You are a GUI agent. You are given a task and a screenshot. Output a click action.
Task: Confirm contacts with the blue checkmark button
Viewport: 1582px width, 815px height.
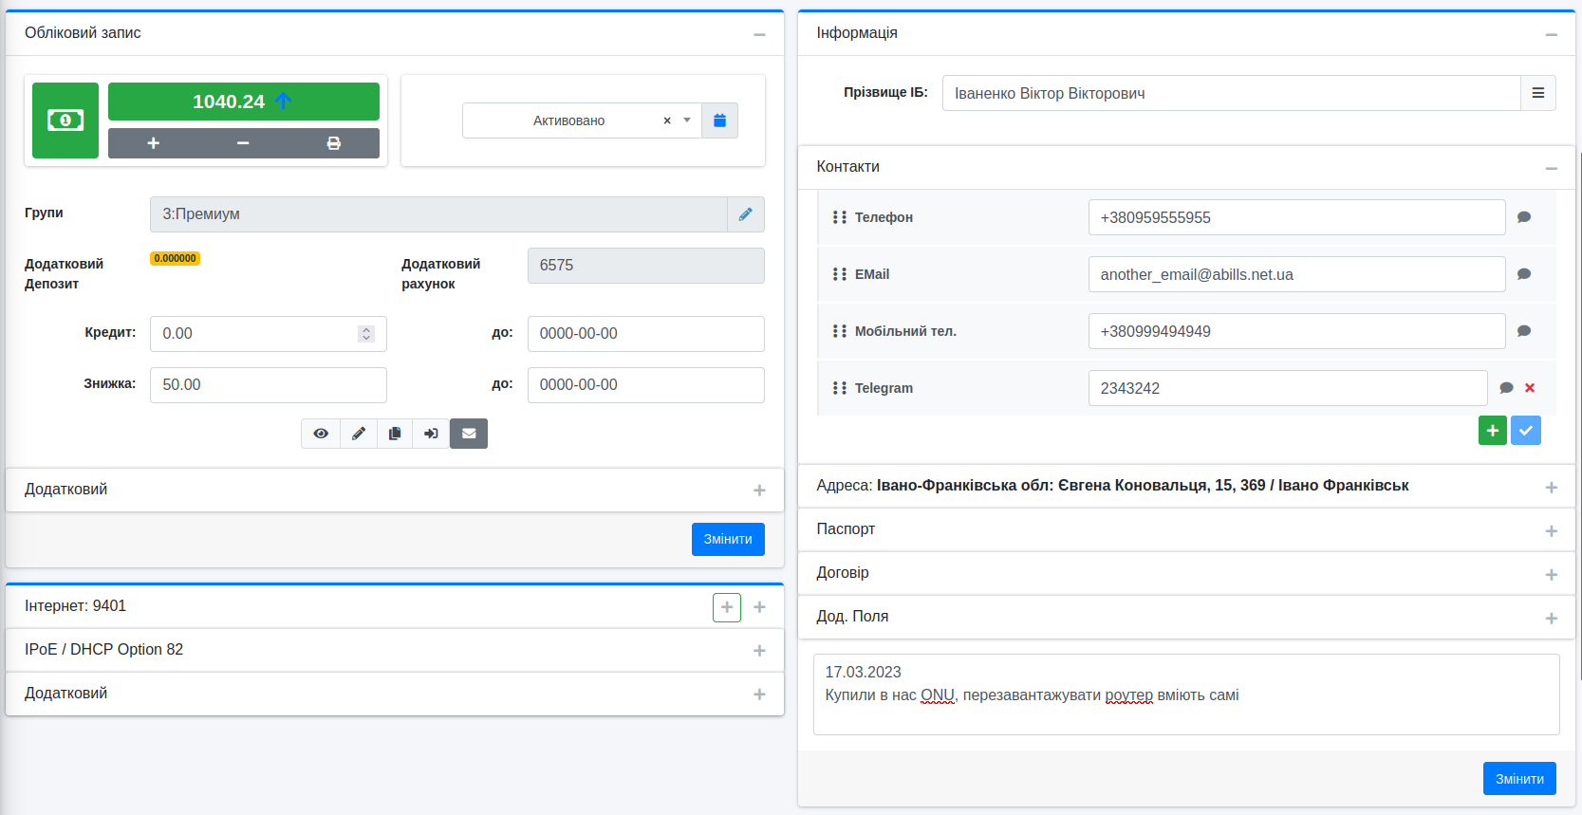[1526, 431]
